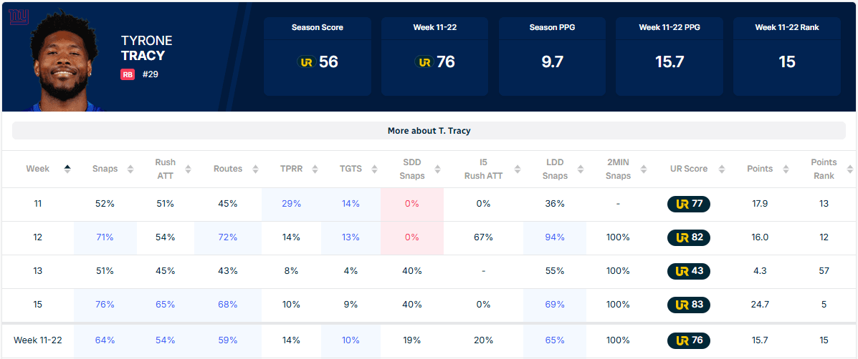The height and width of the screenshot is (359, 858).
Task: Click the week 11 UR 77 score badge
Action: point(689,204)
